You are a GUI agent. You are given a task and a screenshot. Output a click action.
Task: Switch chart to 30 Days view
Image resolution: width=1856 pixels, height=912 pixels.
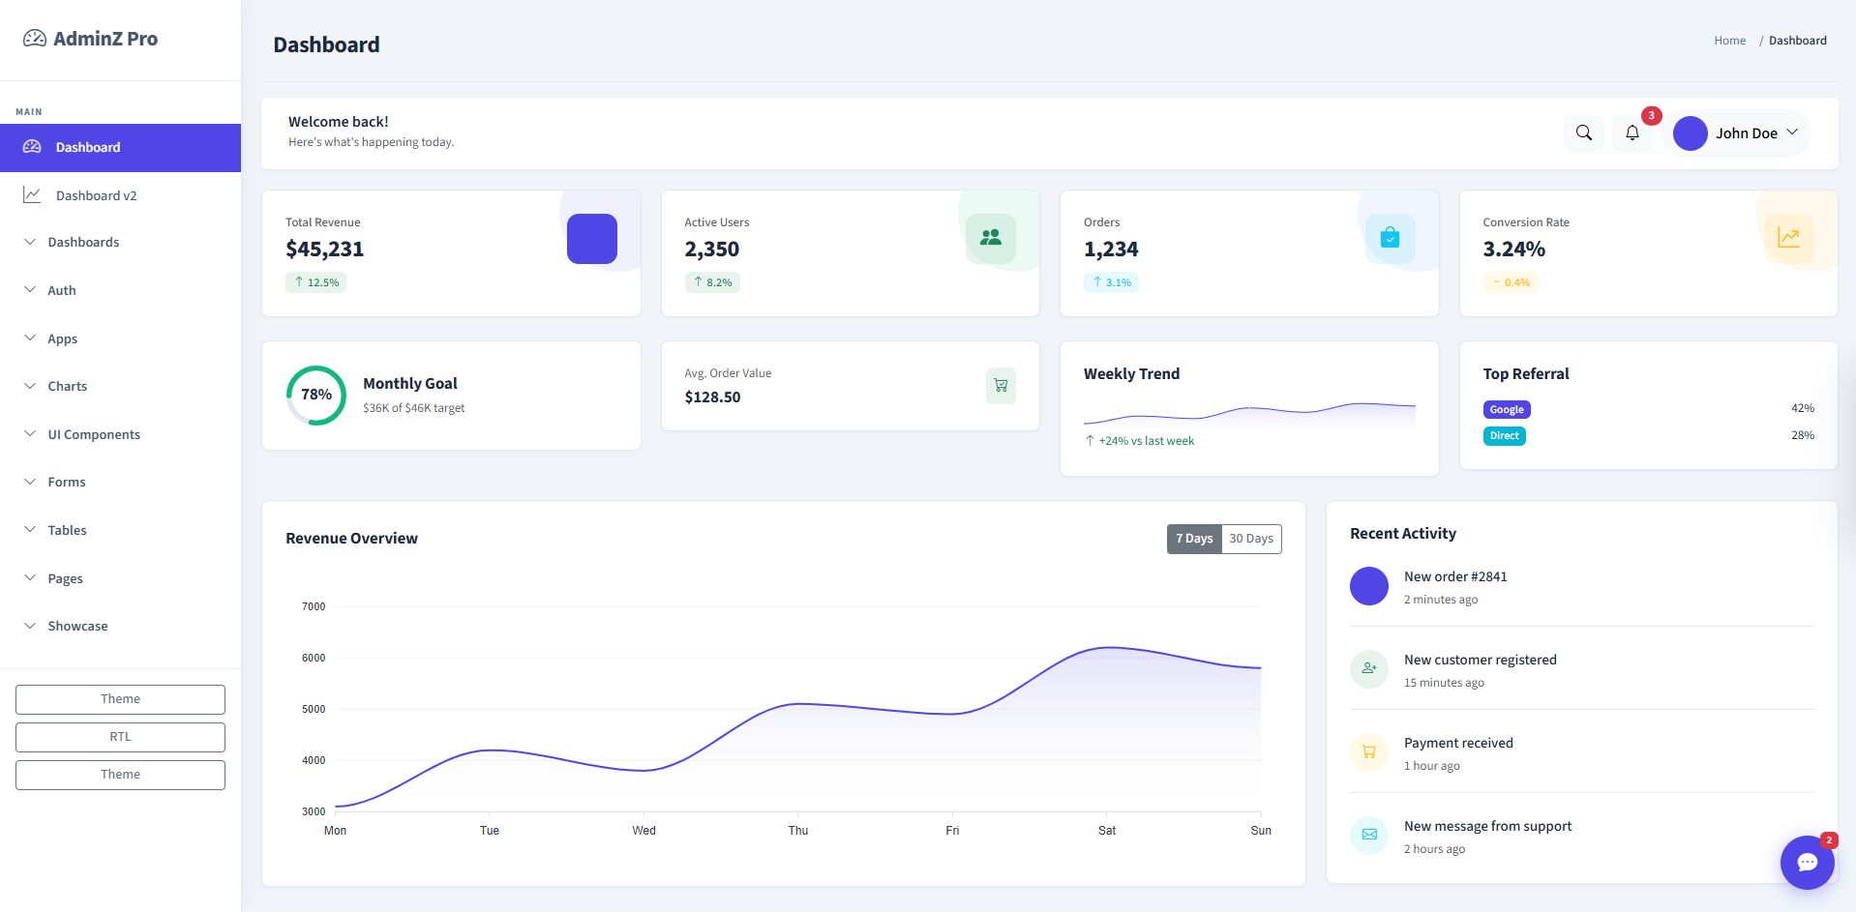point(1251,539)
